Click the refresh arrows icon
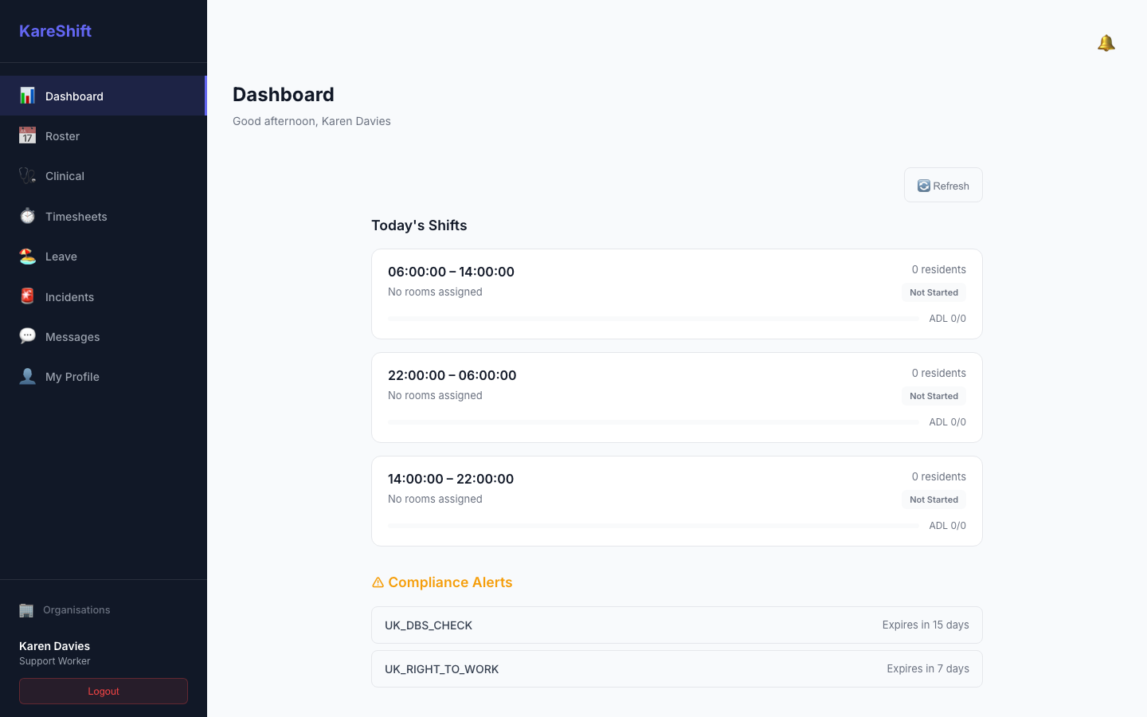This screenshot has width=1147, height=717. coord(924,186)
